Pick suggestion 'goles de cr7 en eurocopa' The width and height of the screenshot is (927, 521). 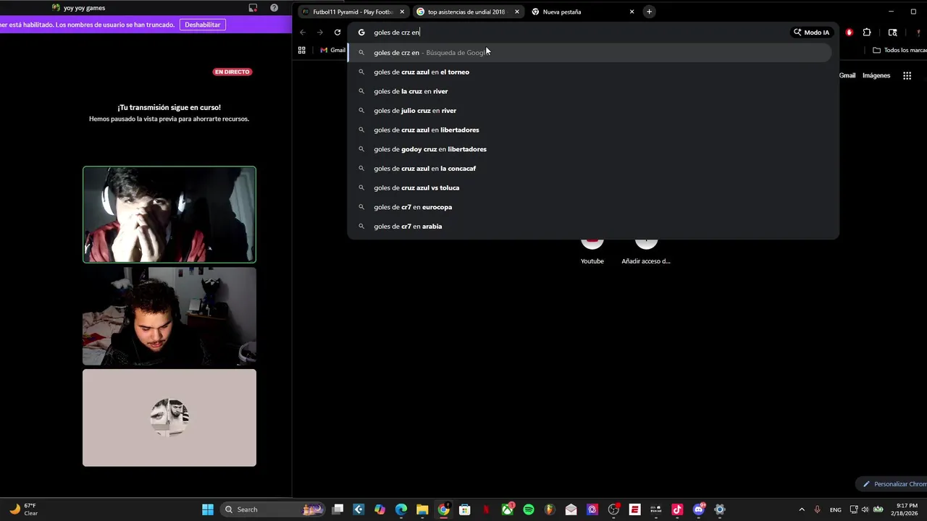(x=590, y=207)
